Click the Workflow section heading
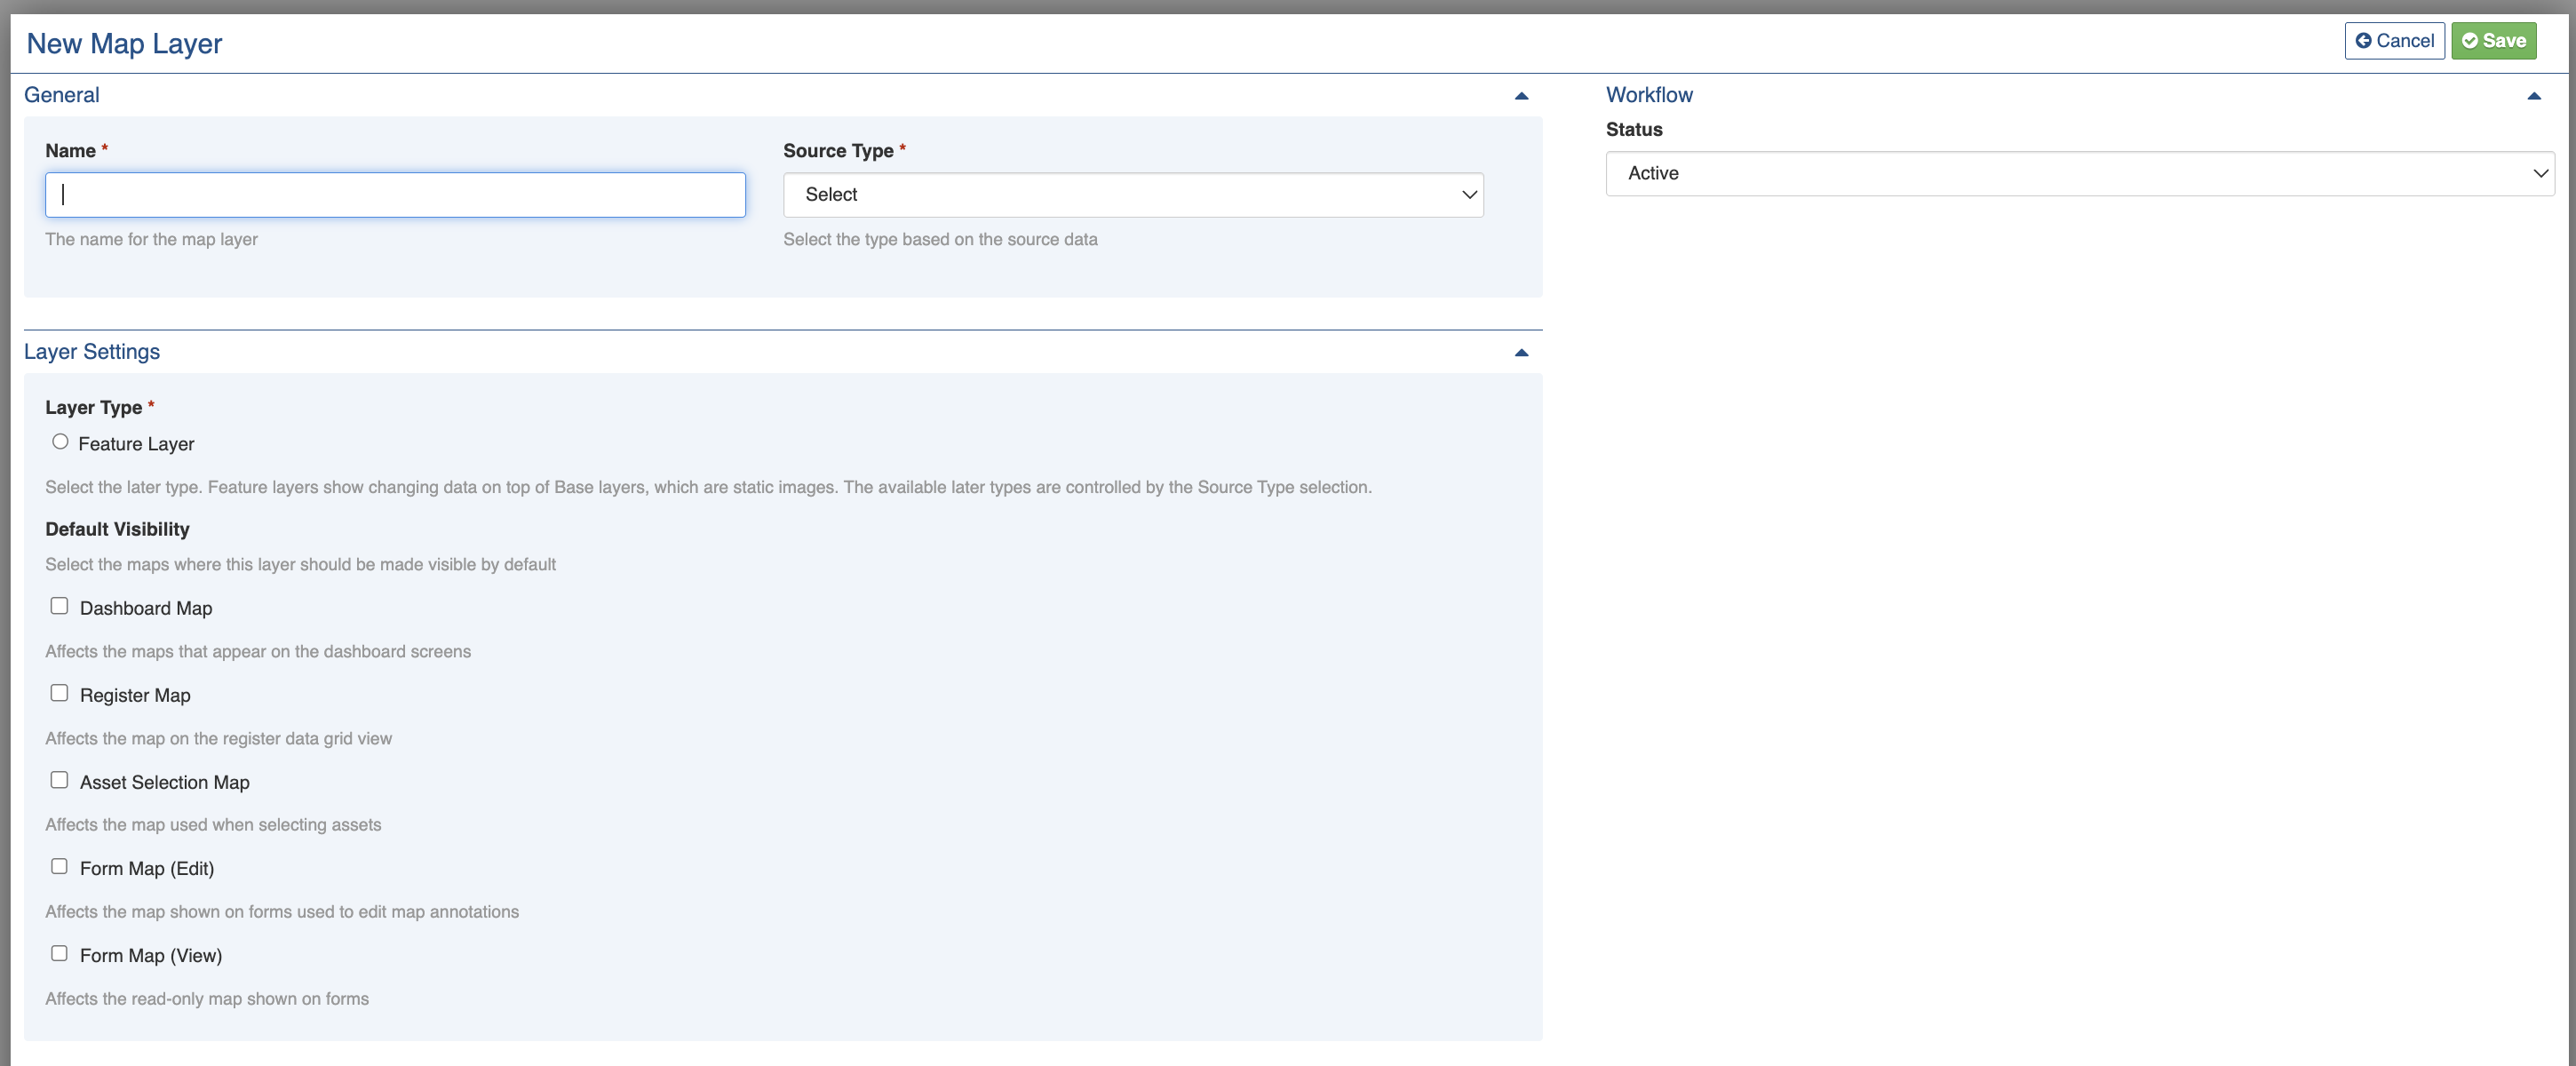The image size is (2576, 1066). pyautogui.click(x=1649, y=95)
